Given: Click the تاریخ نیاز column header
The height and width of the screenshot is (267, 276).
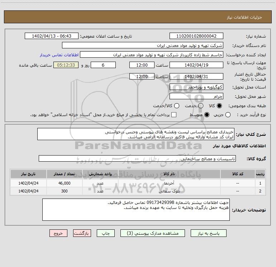Looking at the screenshot, I should (28, 174).
